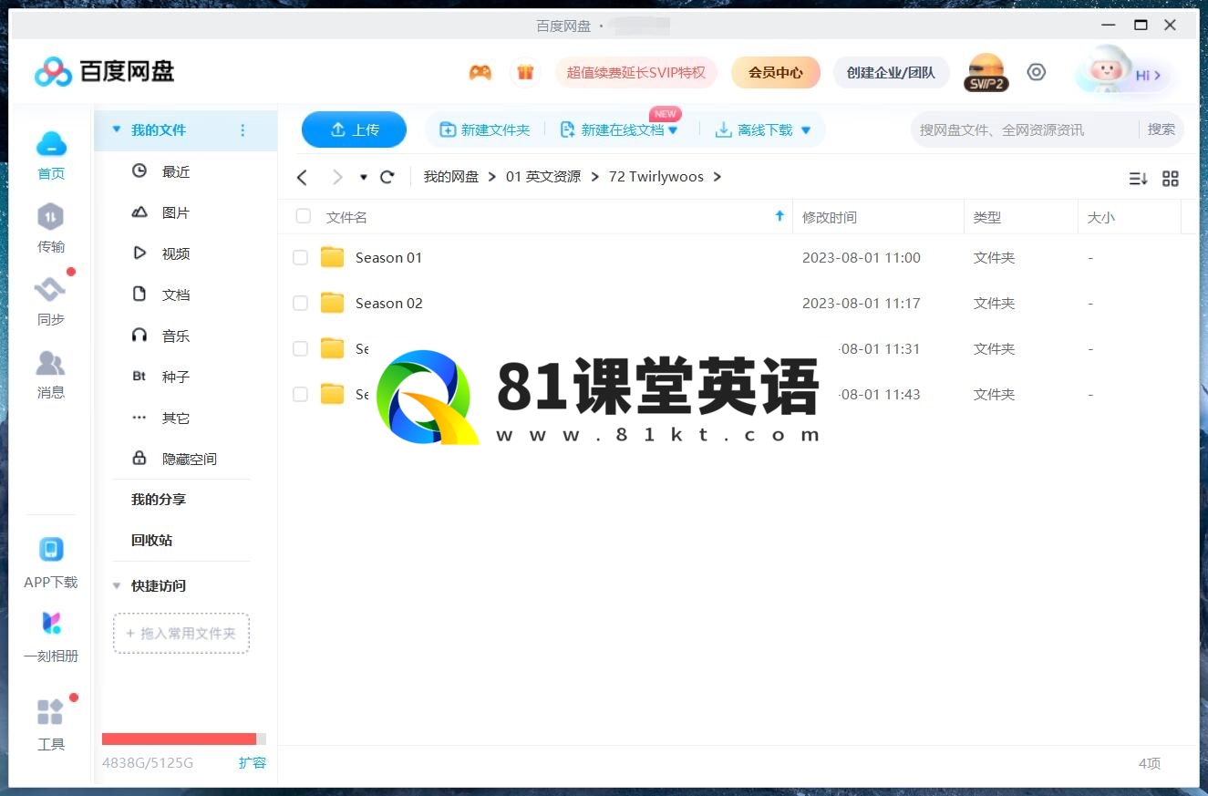1208x796 pixels.
Task: Switch to grid view layout
Action: [x=1171, y=179]
